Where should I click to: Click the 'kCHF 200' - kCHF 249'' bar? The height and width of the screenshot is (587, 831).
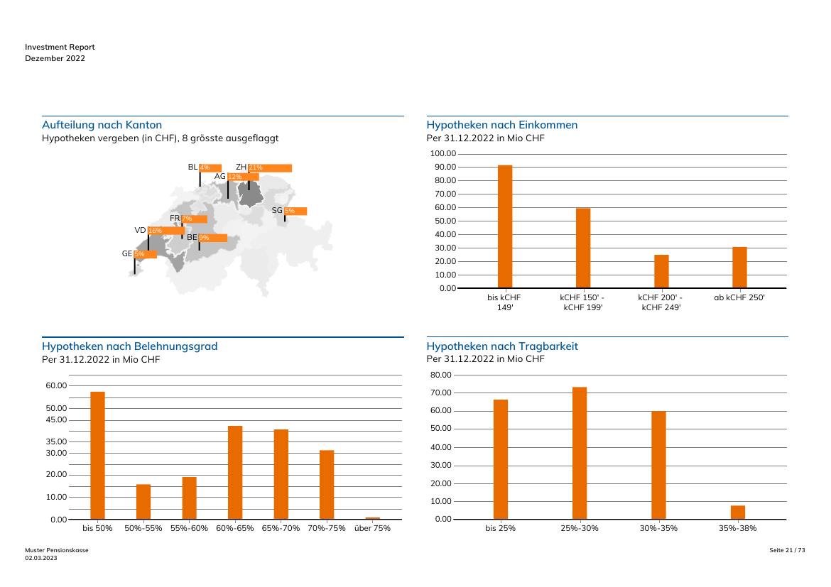pos(661,271)
